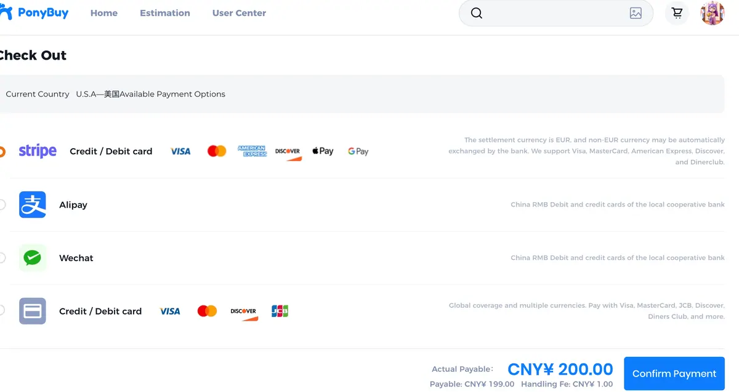Click the Mastercard logo in the bottom card row
This screenshot has width=739, height=392.
coord(207,312)
